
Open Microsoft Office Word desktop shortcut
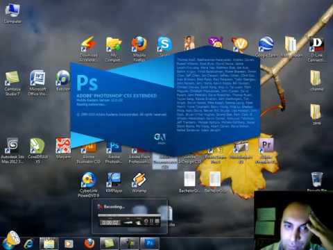(37, 83)
